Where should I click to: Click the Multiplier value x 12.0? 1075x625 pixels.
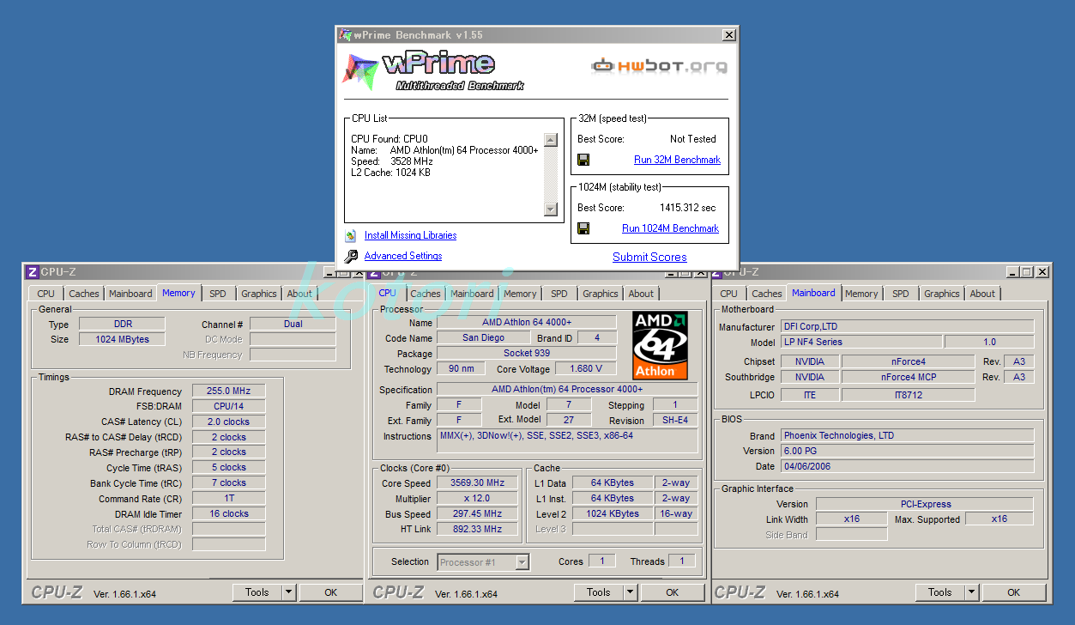point(477,499)
